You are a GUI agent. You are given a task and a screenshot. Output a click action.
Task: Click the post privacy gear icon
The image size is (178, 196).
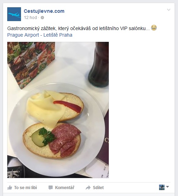(x=42, y=18)
